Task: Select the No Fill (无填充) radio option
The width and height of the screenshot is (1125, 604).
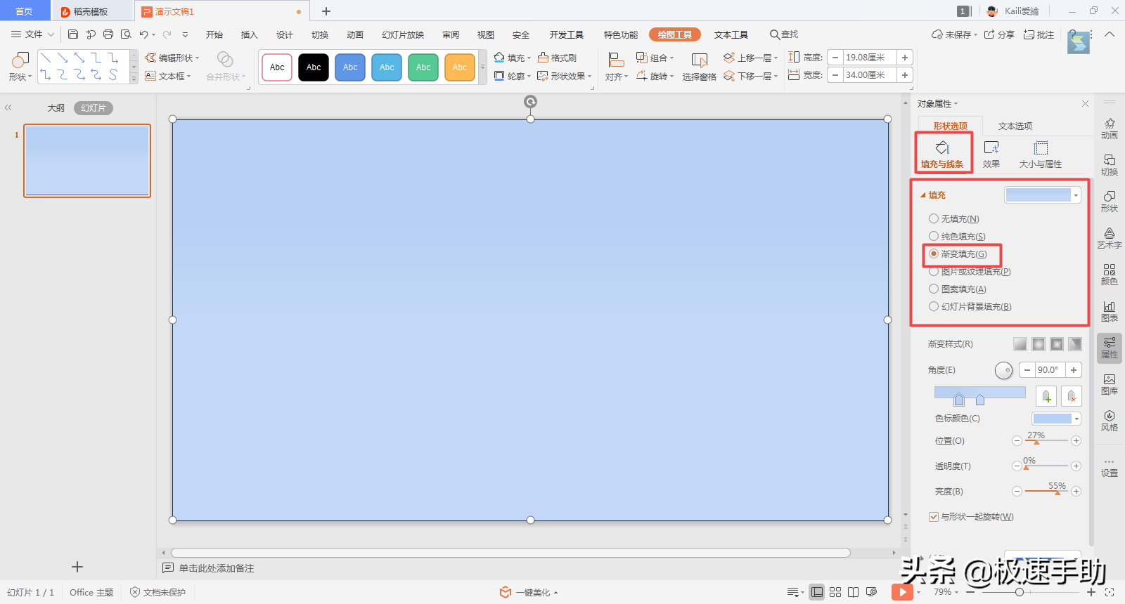Action: (x=934, y=219)
